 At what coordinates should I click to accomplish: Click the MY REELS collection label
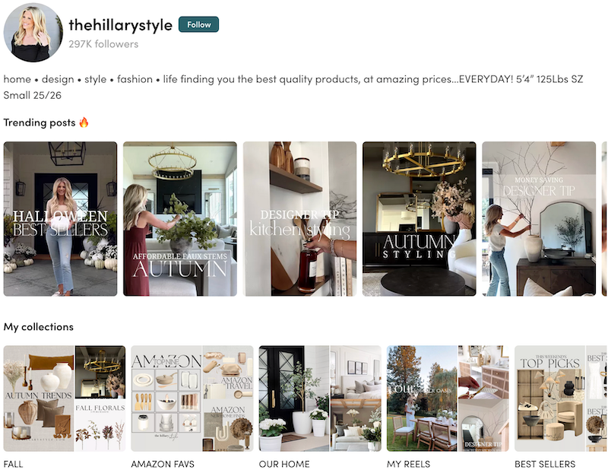[x=408, y=464]
